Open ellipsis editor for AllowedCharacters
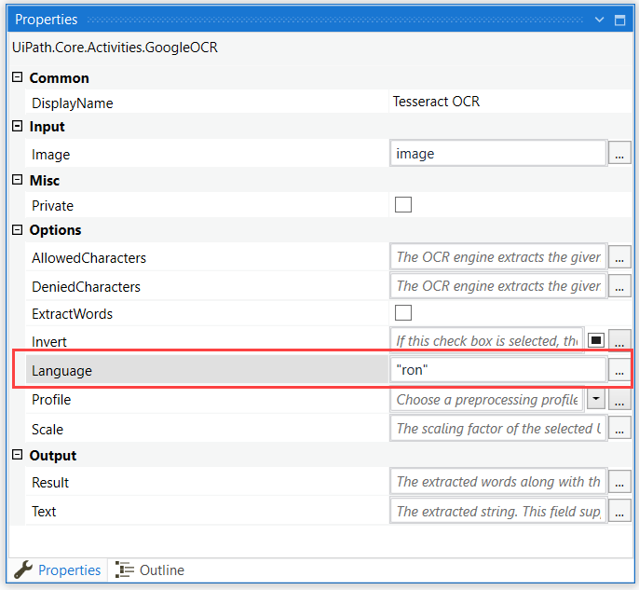The width and height of the screenshot is (639, 590). [619, 257]
